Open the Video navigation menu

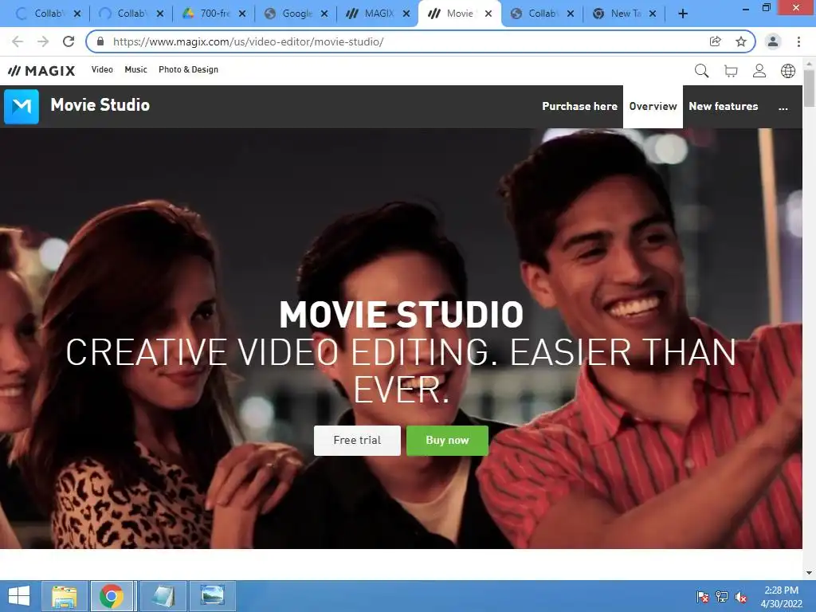(102, 70)
